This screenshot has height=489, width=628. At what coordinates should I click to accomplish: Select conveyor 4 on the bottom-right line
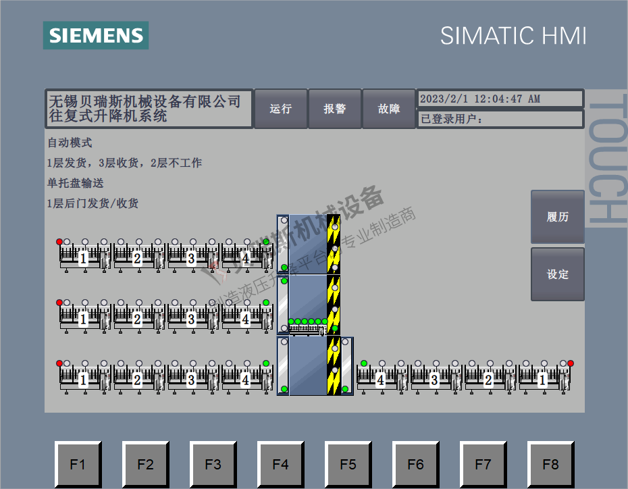coord(380,380)
